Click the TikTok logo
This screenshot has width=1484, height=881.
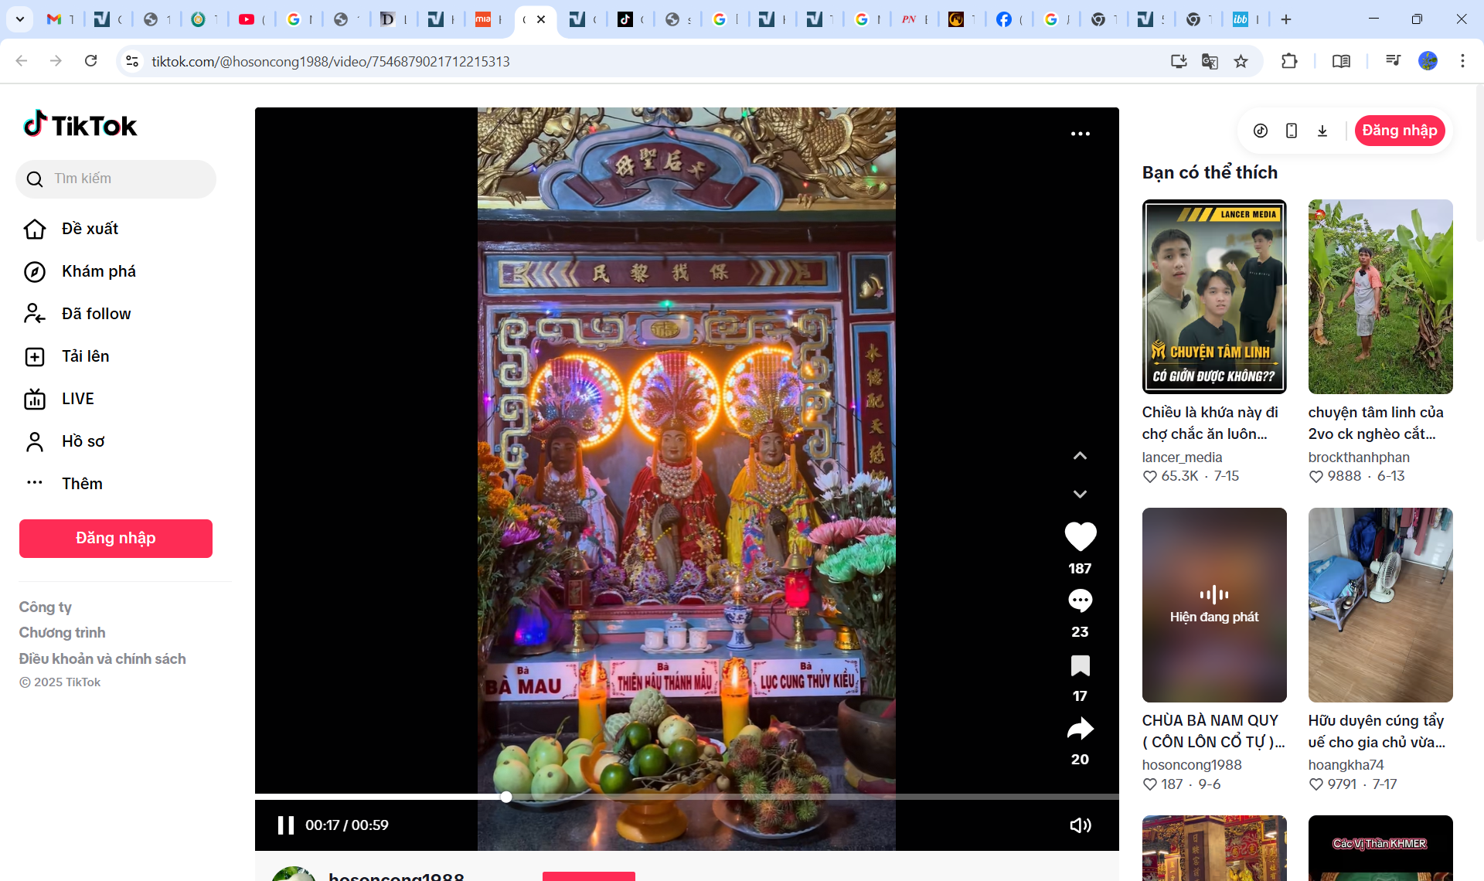(80, 125)
